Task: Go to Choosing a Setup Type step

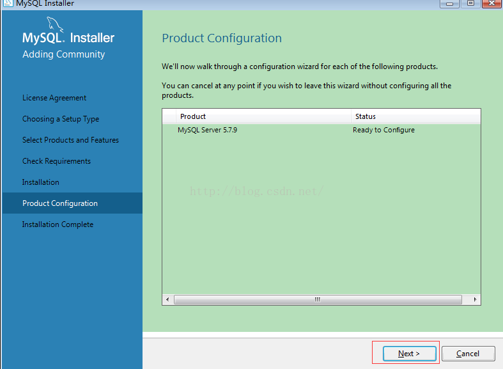Action: tap(61, 119)
